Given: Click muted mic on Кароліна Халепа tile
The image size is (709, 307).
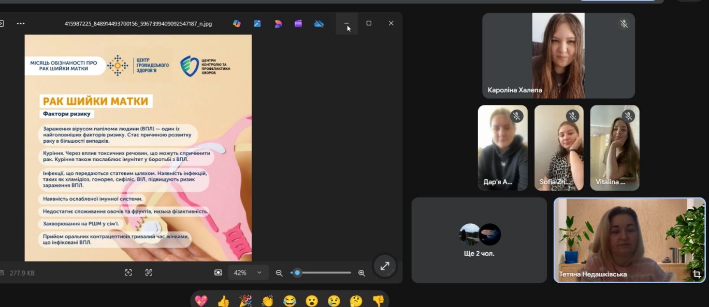Looking at the screenshot, I should pos(624,24).
